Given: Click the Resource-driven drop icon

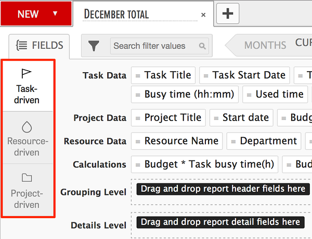Looking at the screenshot, I should point(27,127).
